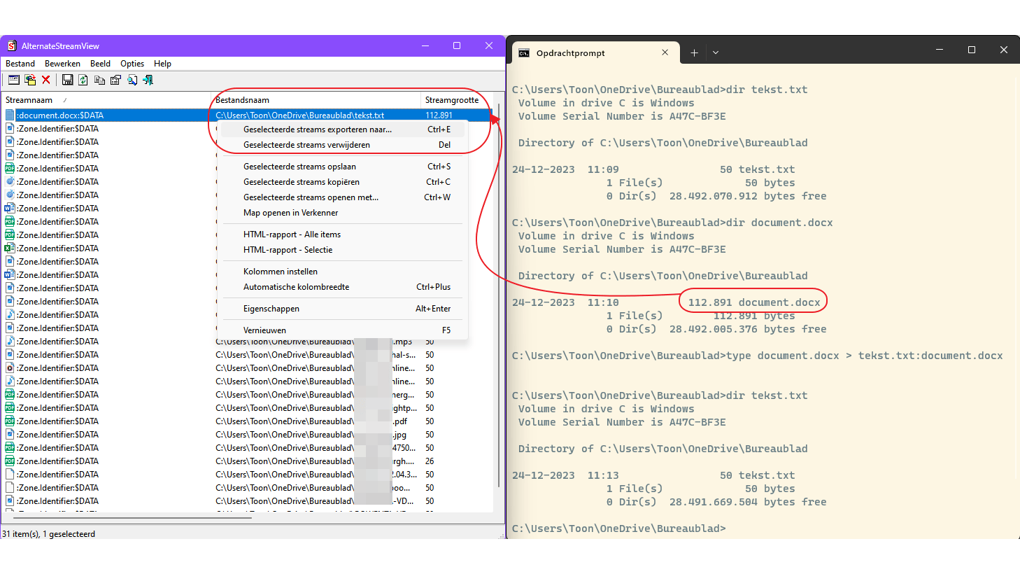The image size is (1020, 574).
Task: Click '28.491.669.504 bytes free' in terminal
Action: 748,502
